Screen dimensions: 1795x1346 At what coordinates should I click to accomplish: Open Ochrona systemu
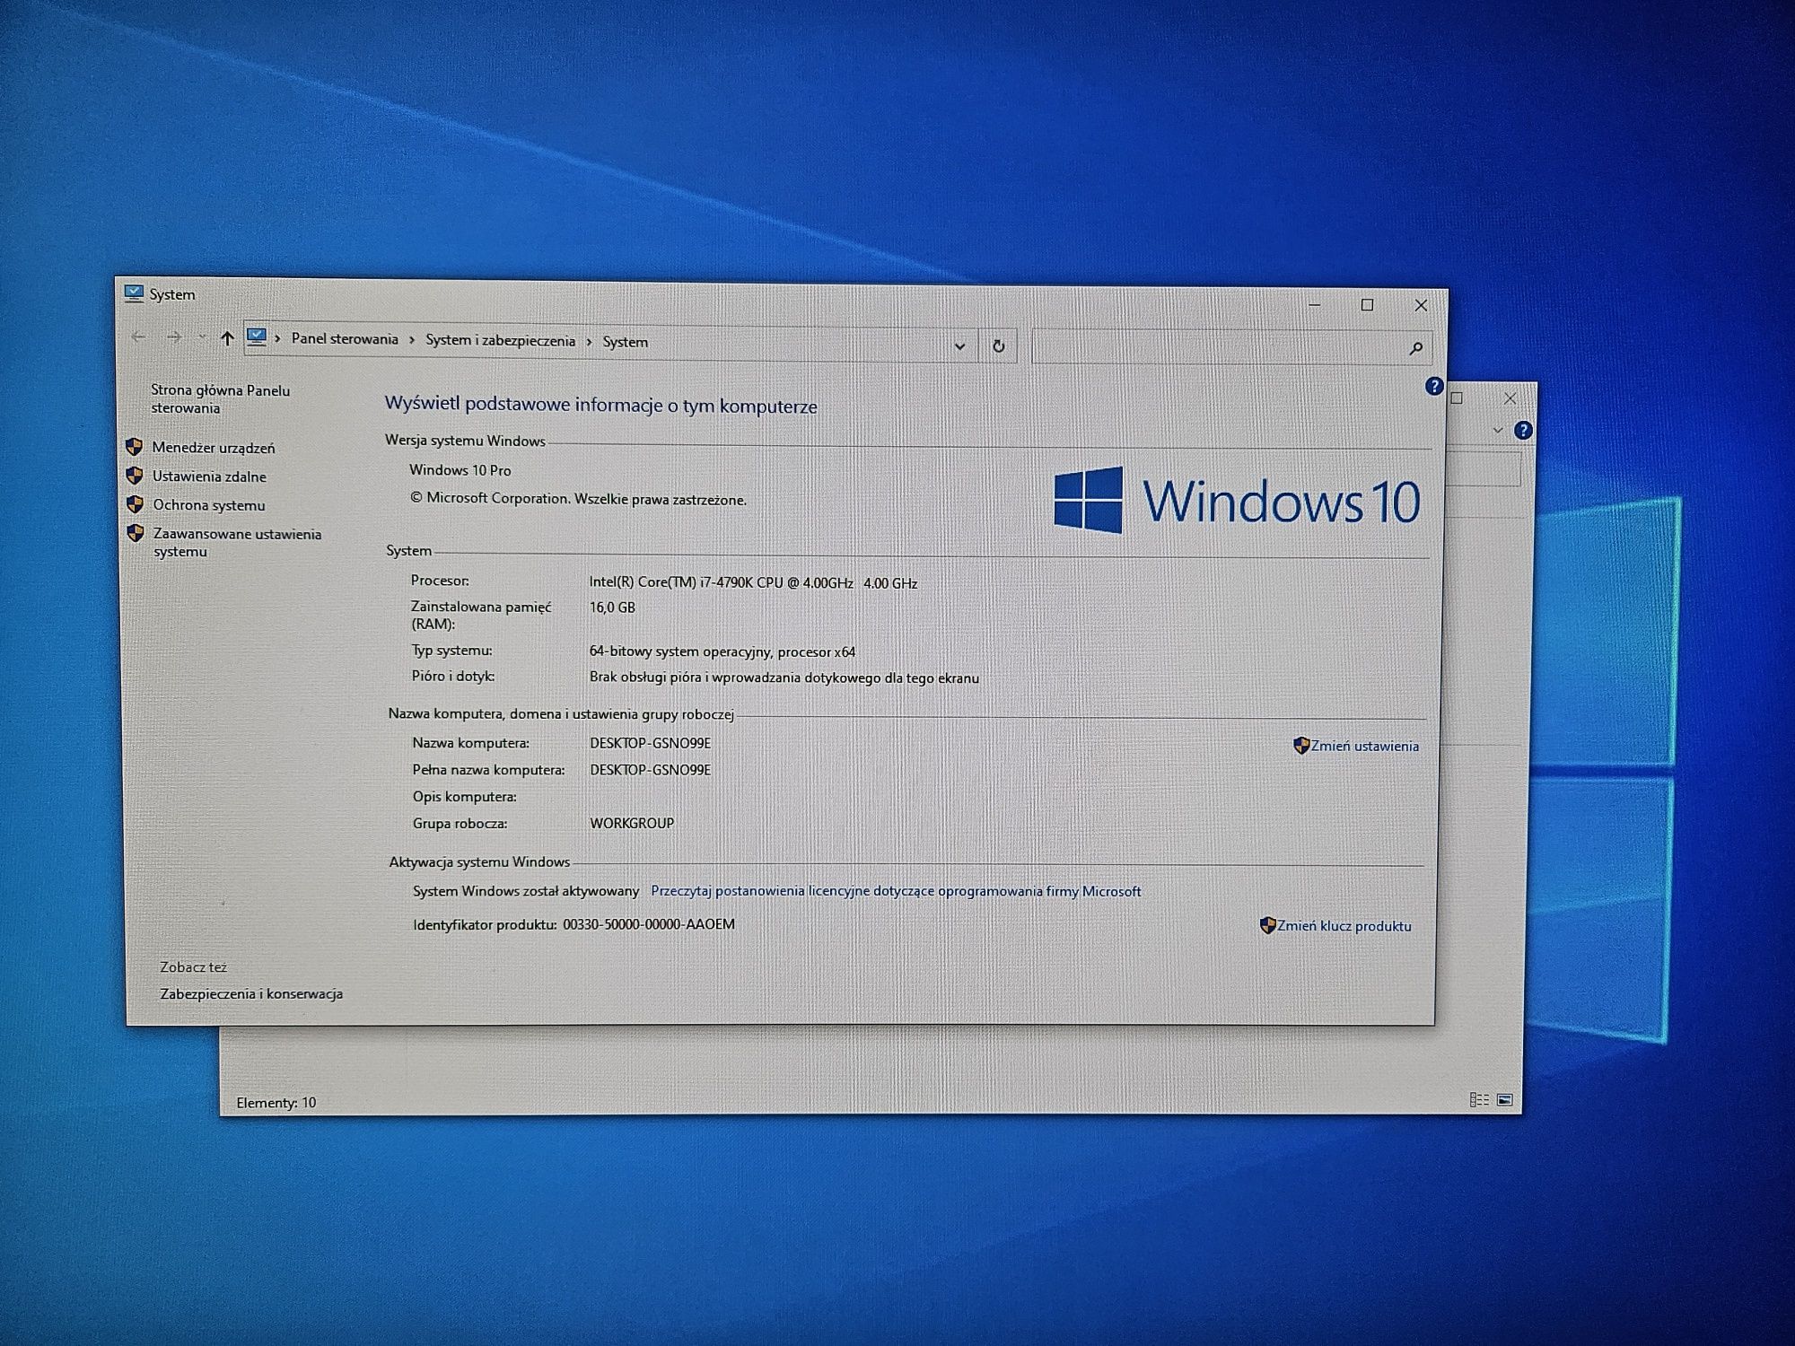click(208, 505)
